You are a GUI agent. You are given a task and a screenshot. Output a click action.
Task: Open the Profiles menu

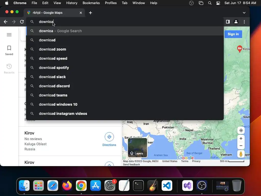tap(111, 3)
